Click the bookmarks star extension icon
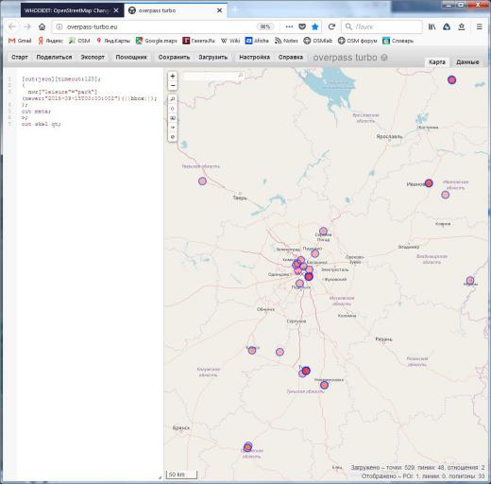 click(462, 27)
